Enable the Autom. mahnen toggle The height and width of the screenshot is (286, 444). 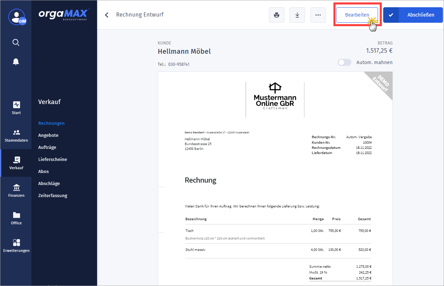point(344,62)
